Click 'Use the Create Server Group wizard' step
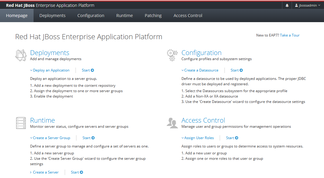The image size is (324, 178). coord(88,161)
